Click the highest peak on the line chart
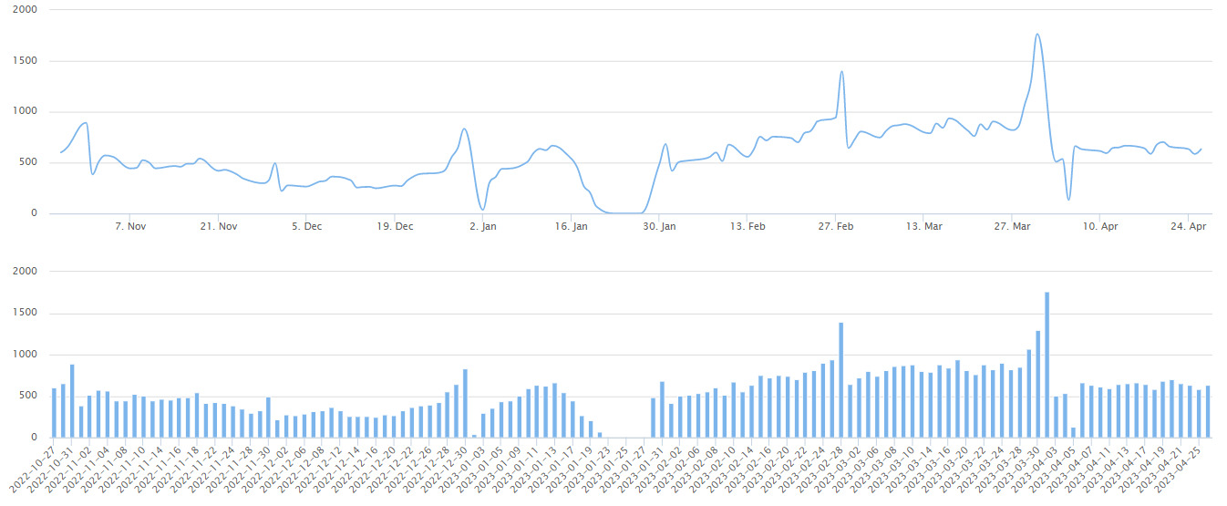Viewport: 1227px width, 506px height. tap(1037, 36)
